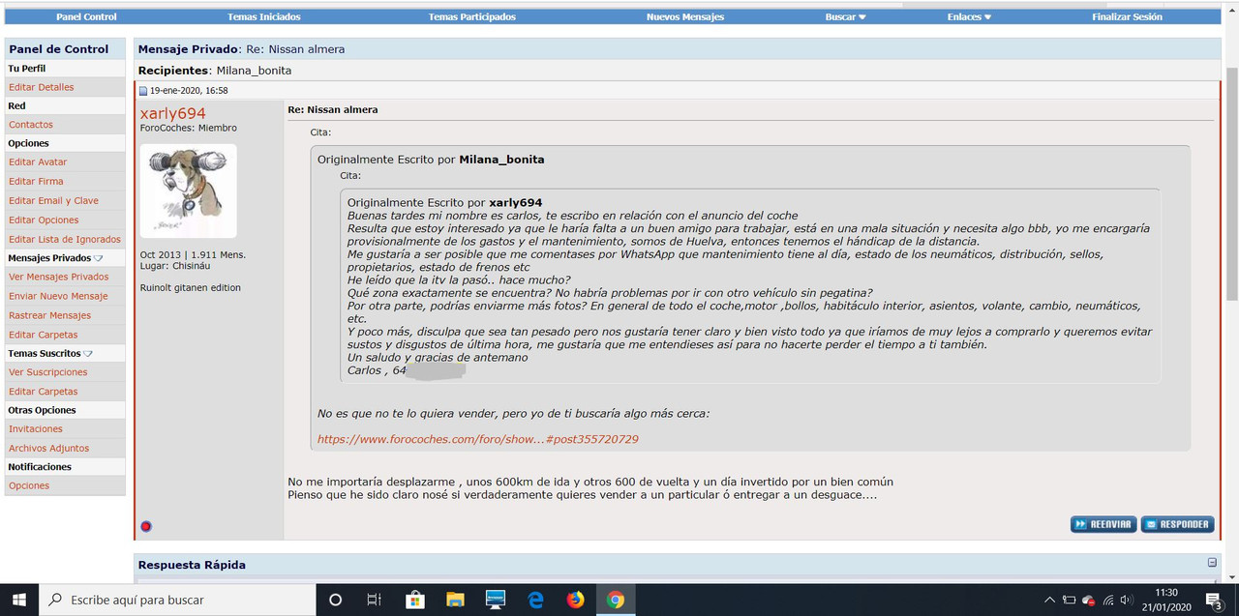Click Editar Avatar in sidebar
Image resolution: width=1239 pixels, height=616 pixels.
pos(38,162)
